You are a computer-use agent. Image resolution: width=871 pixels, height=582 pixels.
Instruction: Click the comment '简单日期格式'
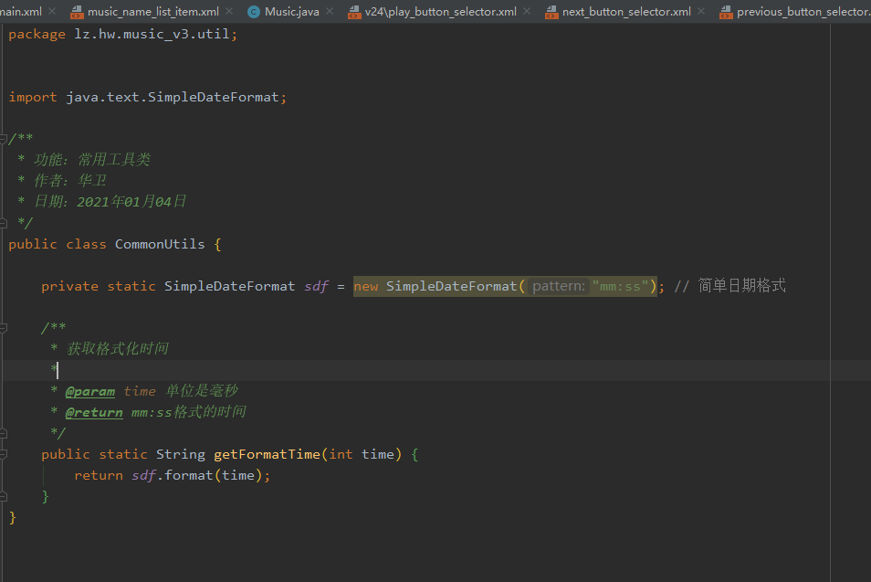tap(741, 286)
